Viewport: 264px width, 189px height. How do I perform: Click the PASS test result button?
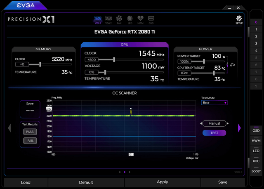pyautogui.click(x=30, y=132)
